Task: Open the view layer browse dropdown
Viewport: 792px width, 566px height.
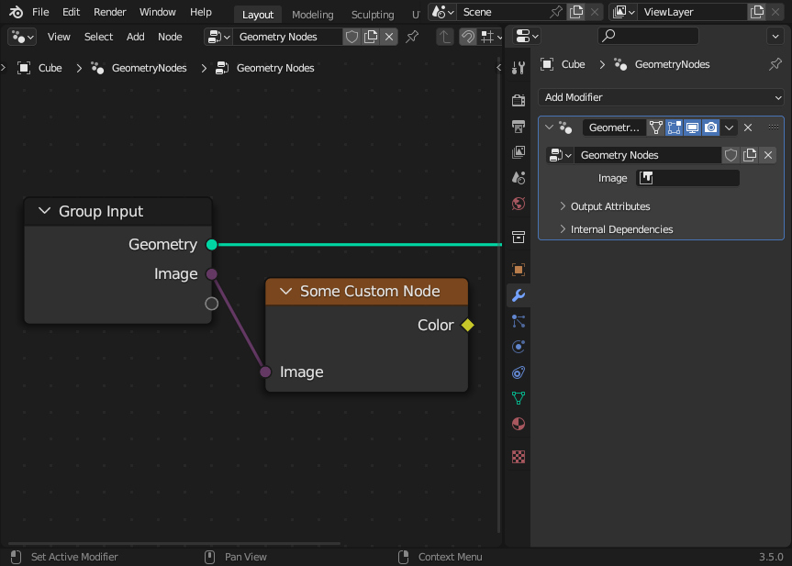Action: pos(624,12)
